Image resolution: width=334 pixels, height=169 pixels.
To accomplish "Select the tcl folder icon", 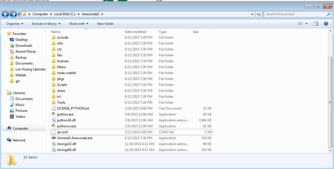I will [54, 97].
